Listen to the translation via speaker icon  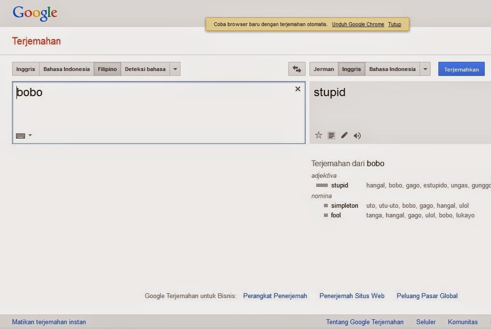pyautogui.click(x=357, y=136)
